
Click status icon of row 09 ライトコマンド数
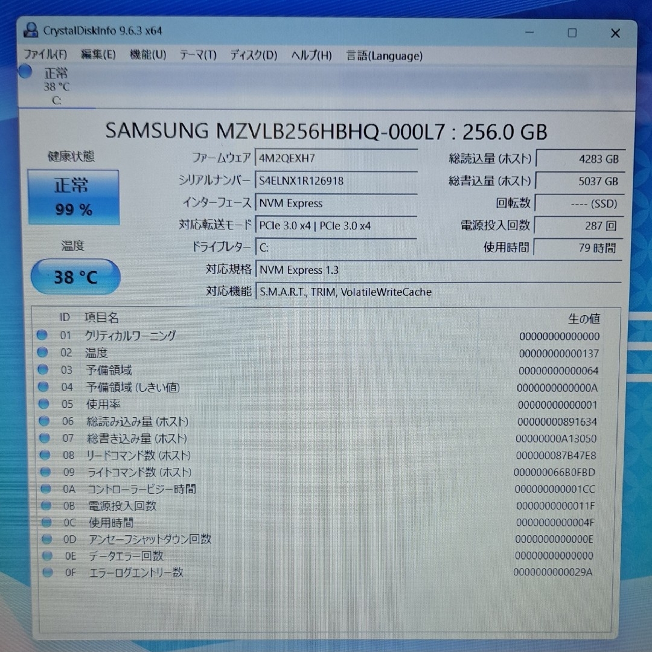coord(45,472)
